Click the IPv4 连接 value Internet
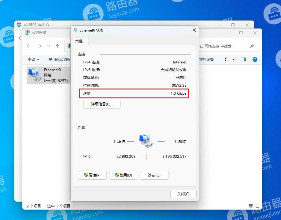 [x=179, y=62]
